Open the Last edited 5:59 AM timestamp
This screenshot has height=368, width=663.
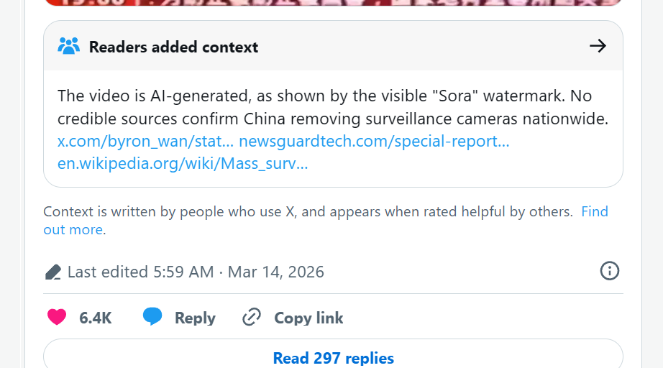[x=196, y=272]
